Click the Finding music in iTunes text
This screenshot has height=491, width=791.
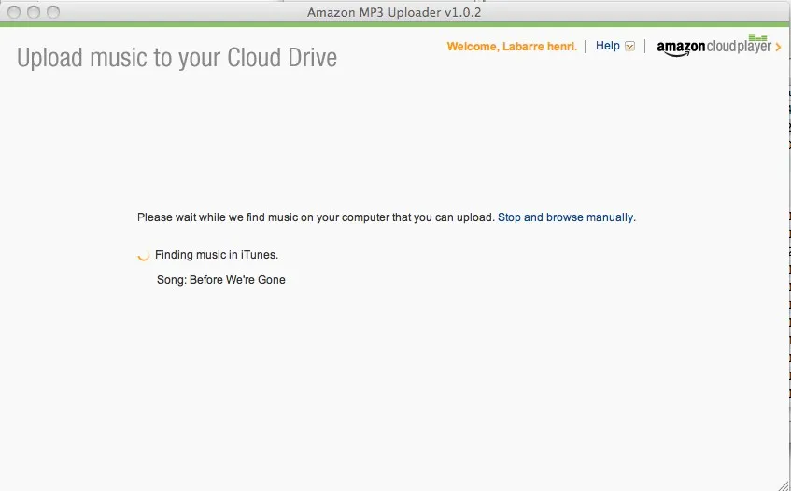(217, 255)
